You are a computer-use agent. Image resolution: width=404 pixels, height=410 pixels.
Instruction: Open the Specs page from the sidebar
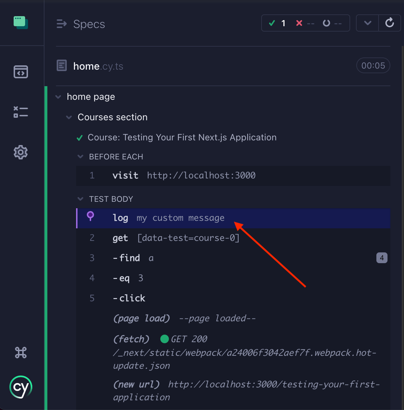[x=20, y=72]
